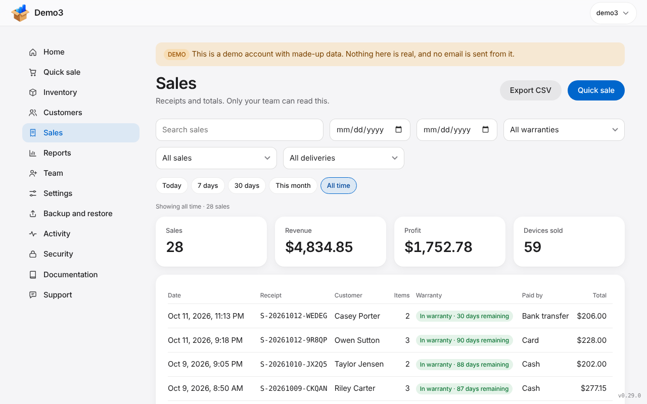Open calendar picker on first date field
The width and height of the screenshot is (647, 404).
[x=398, y=130]
